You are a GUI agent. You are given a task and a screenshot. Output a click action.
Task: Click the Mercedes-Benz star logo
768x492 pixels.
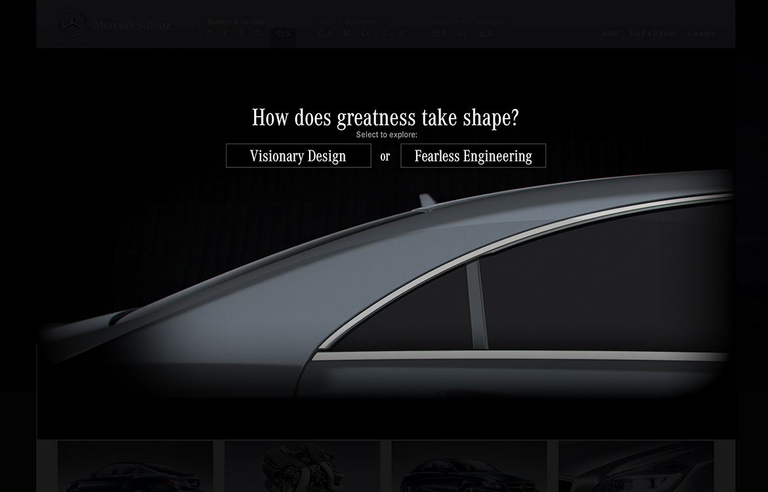pos(72,24)
